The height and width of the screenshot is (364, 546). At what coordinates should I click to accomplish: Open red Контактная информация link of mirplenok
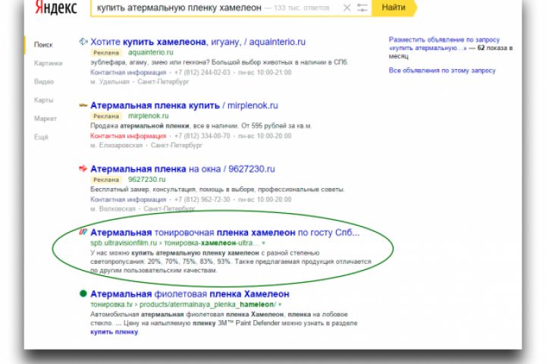[x=128, y=136]
